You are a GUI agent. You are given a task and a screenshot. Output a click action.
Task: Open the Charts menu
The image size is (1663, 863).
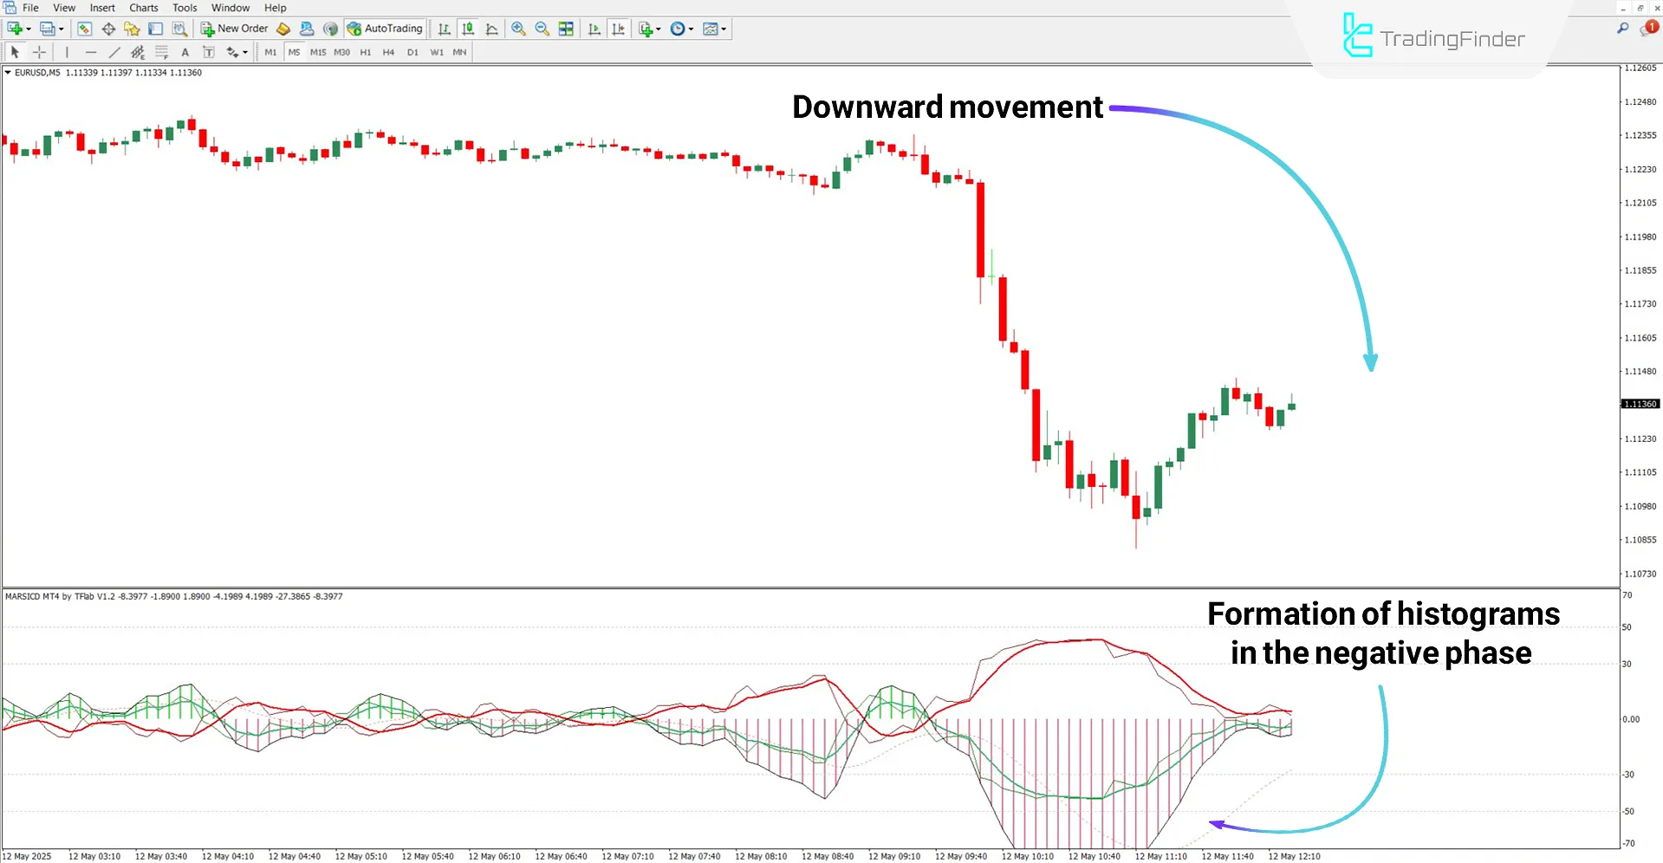143,8
